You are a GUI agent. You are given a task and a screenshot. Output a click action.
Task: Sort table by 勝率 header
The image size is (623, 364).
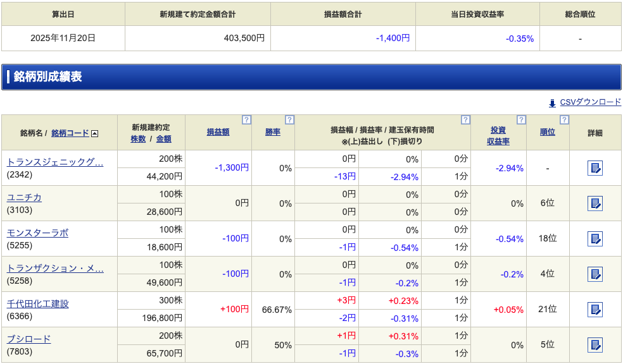click(x=272, y=132)
